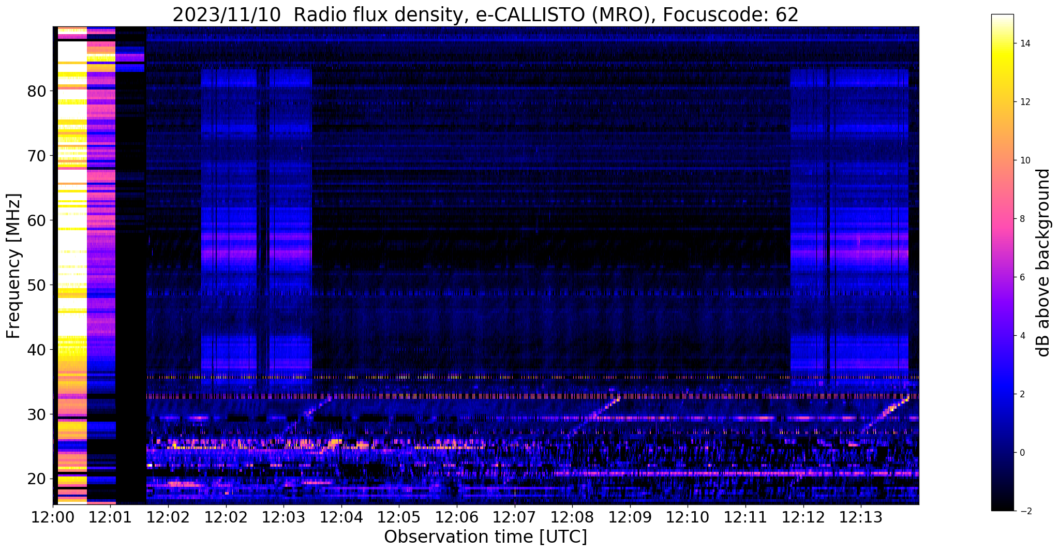The width and height of the screenshot is (1059, 552).
Task: Click the colorbar tick label 8
Action: (x=1022, y=219)
